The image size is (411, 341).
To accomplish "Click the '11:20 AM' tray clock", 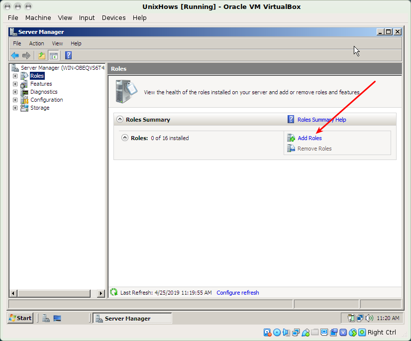I will pos(388,318).
